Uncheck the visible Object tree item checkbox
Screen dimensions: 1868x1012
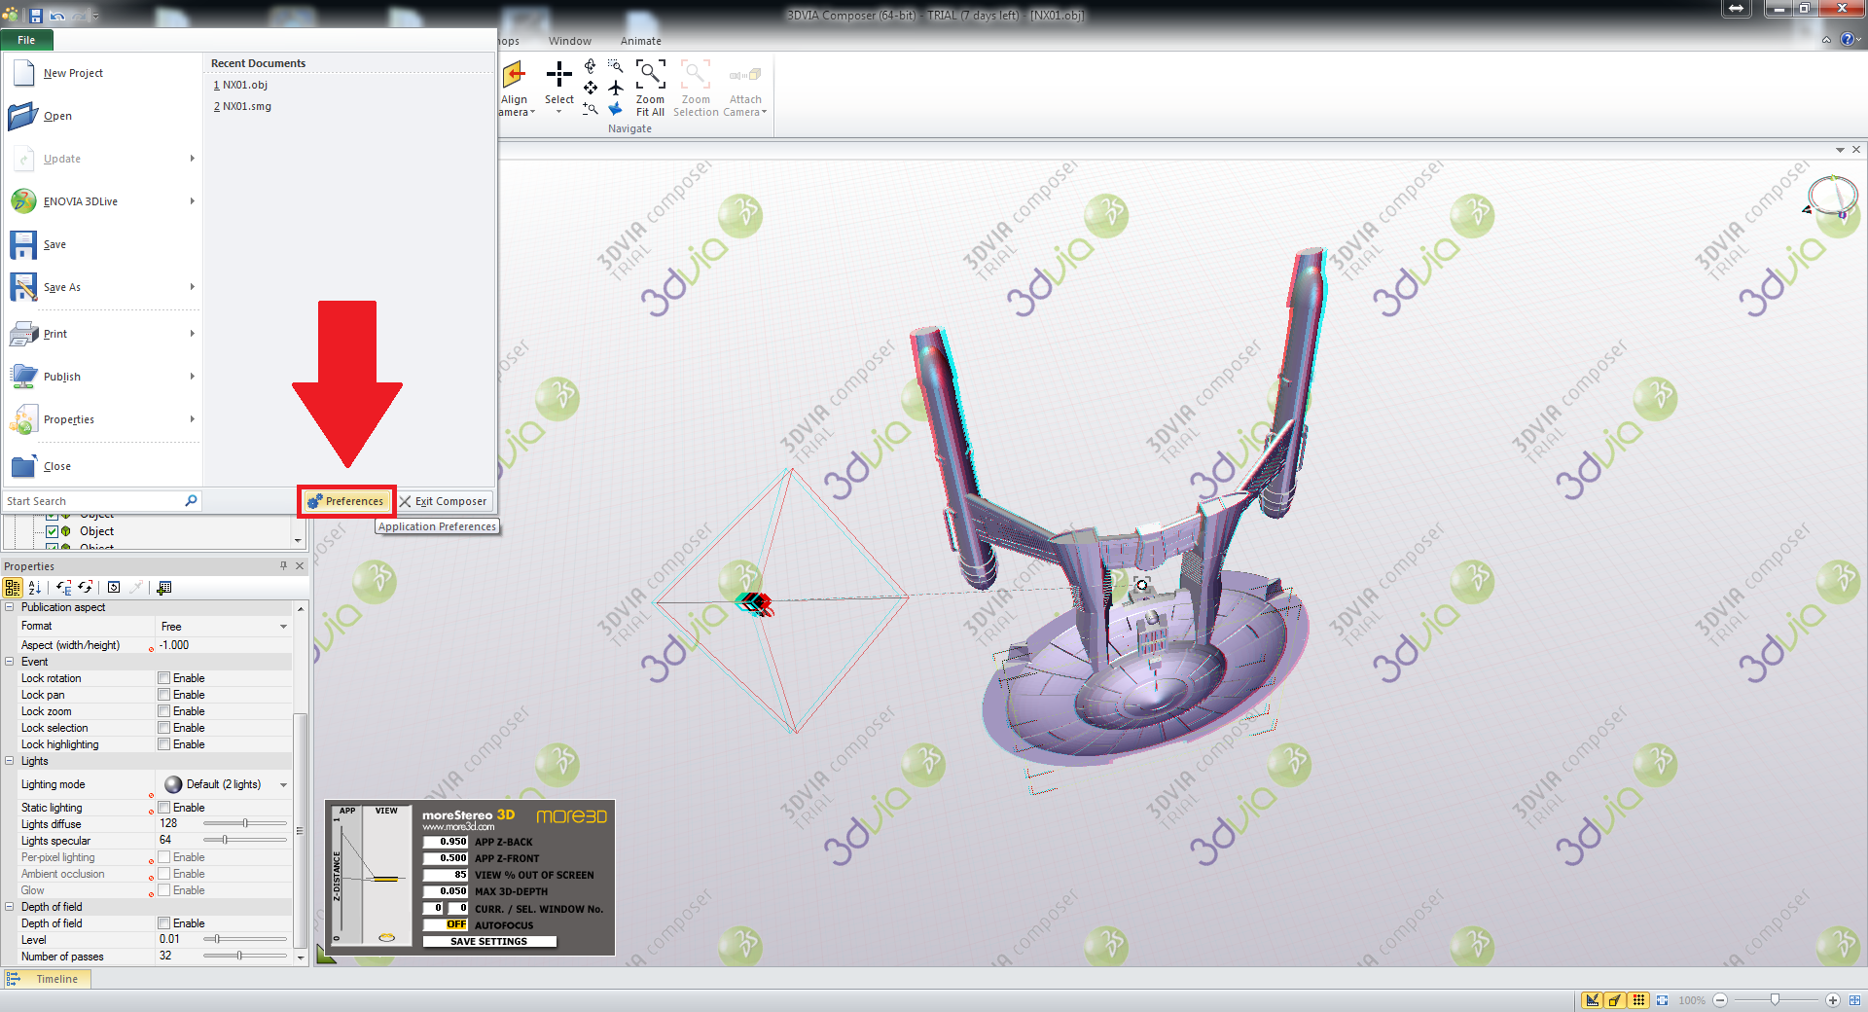[x=53, y=531]
